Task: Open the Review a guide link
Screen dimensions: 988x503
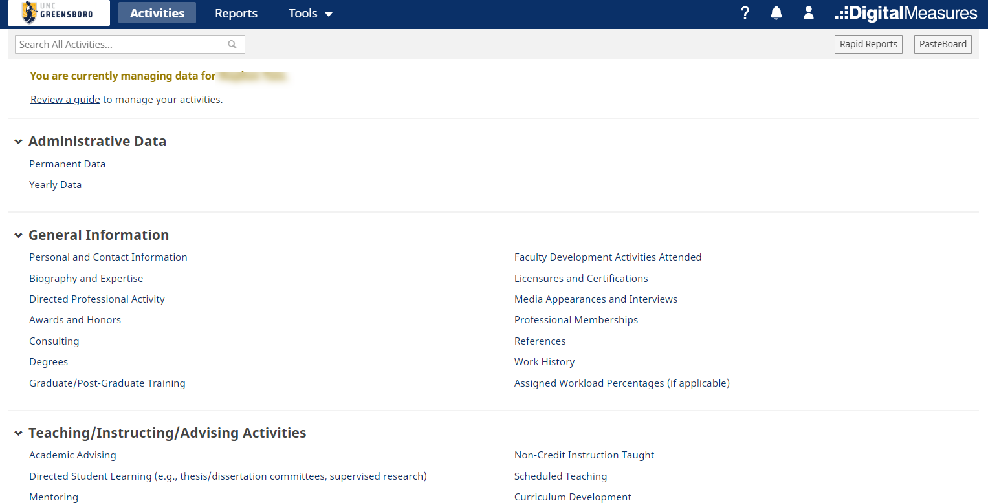Action: click(x=65, y=100)
